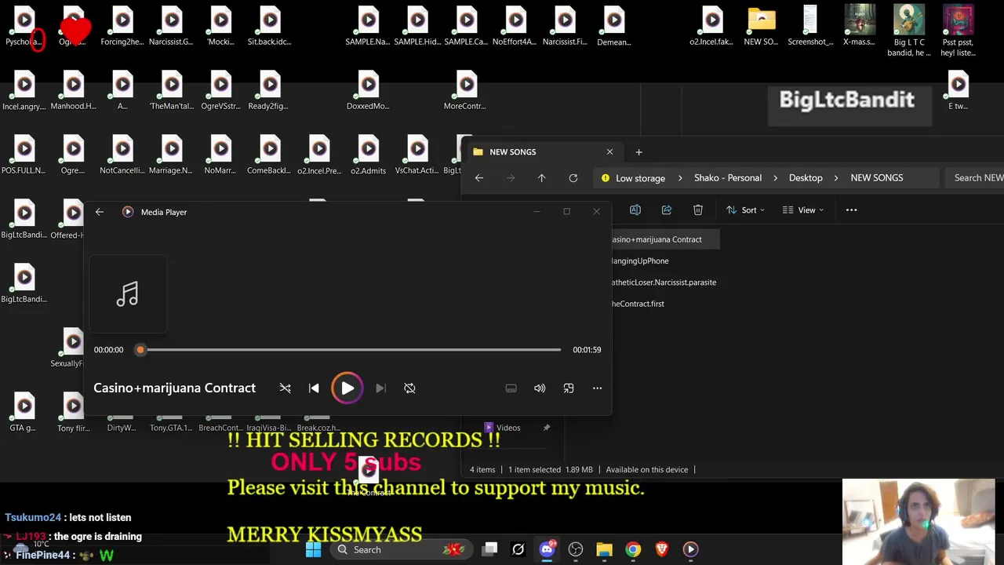Click the music note album art thumbnail
Viewport: 1004px width, 565px height.
pyautogui.click(x=128, y=294)
